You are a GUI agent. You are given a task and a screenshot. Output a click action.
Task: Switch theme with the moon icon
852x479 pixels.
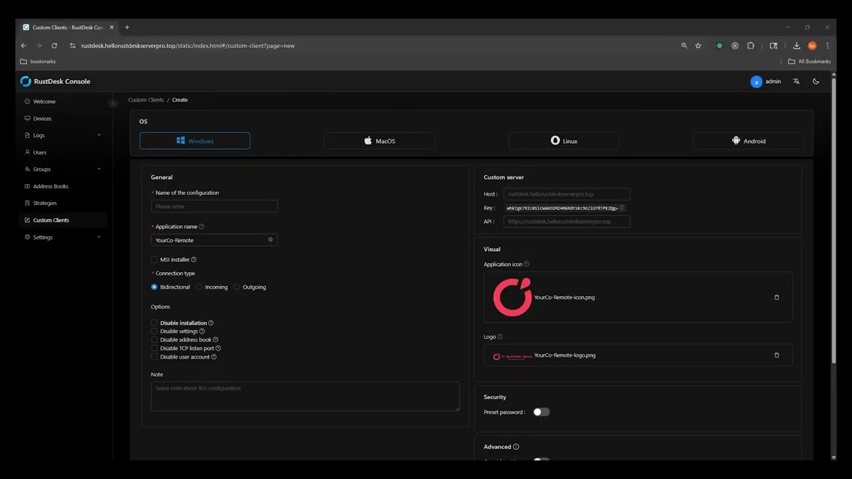(816, 81)
